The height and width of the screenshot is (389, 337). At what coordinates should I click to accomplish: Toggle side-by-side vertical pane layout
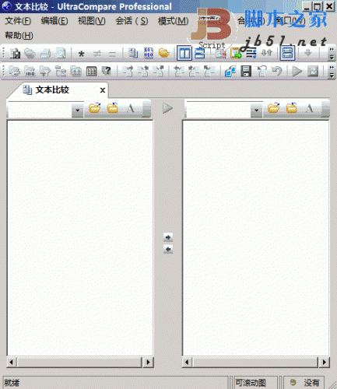(x=184, y=53)
